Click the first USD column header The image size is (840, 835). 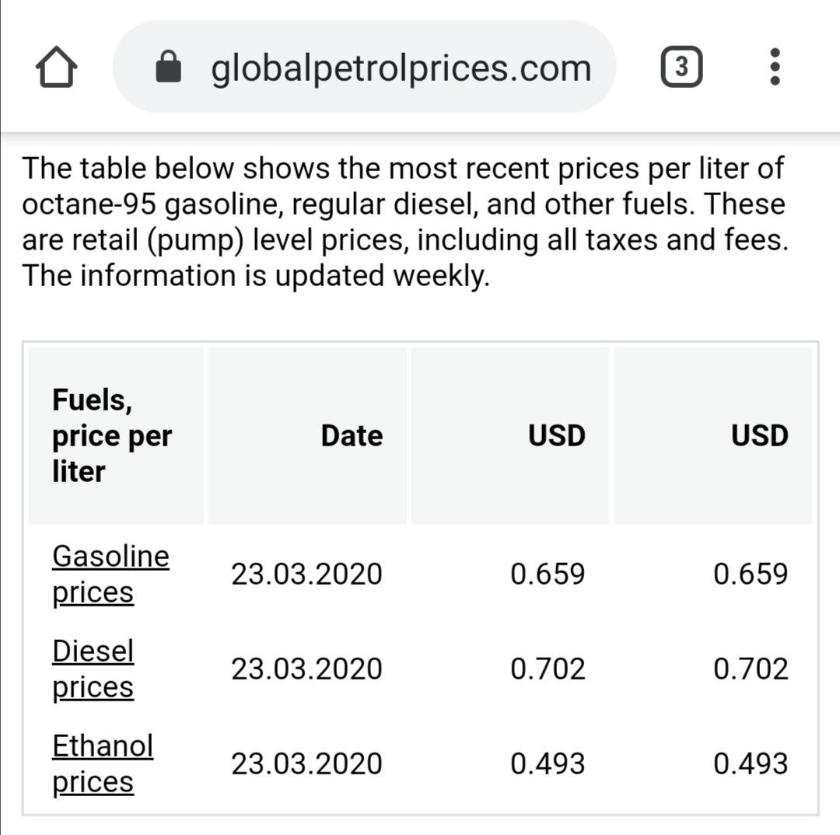(557, 435)
